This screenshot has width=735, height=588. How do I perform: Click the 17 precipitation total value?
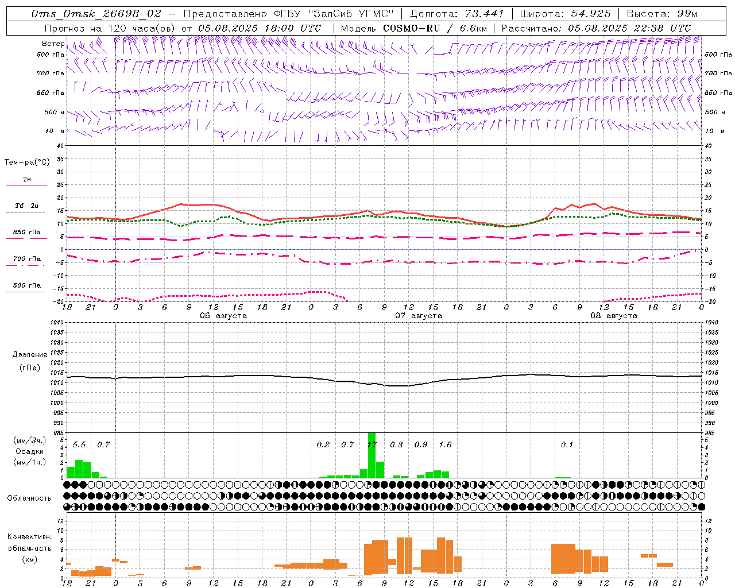tap(372, 444)
